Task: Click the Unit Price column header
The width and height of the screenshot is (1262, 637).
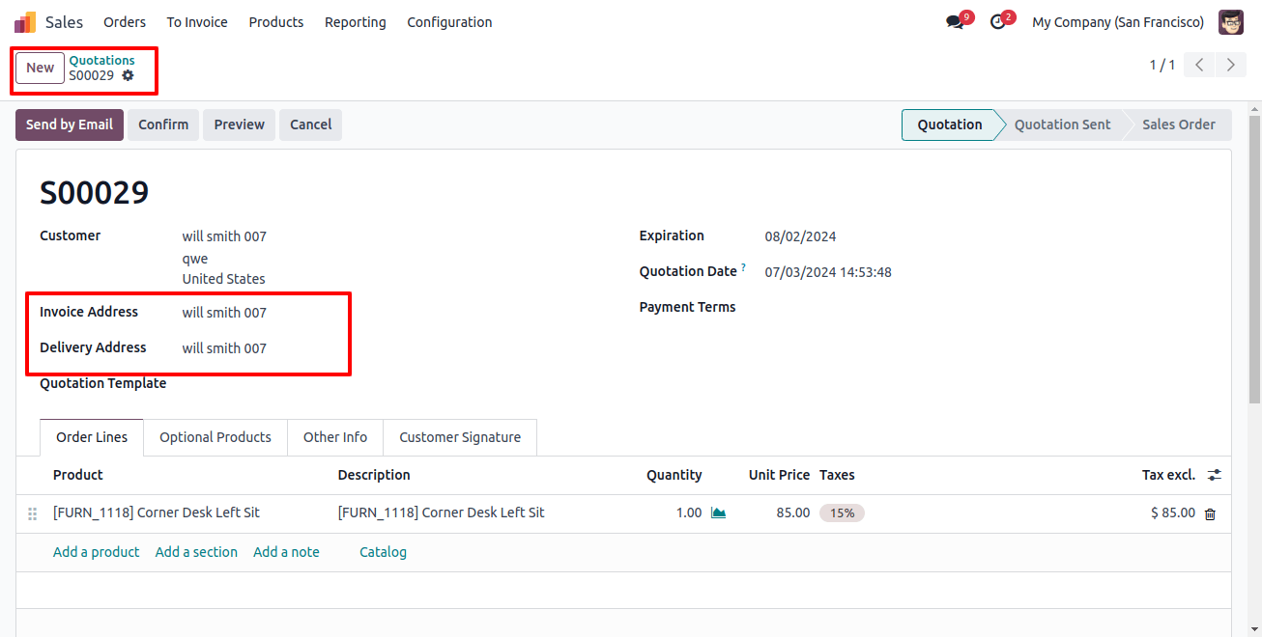Action: [779, 475]
